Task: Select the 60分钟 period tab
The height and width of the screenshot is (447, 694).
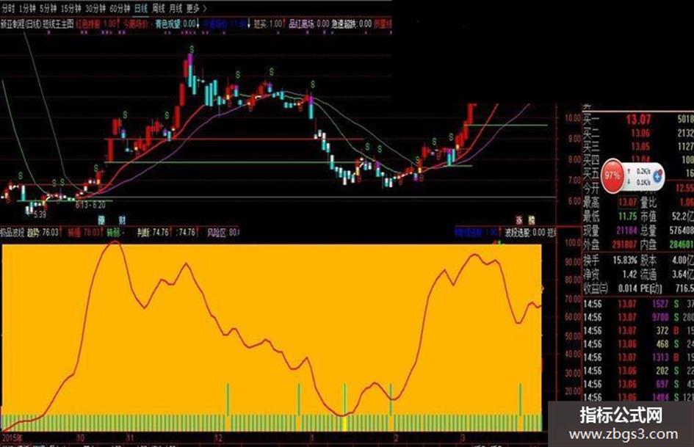Action: click(x=120, y=8)
